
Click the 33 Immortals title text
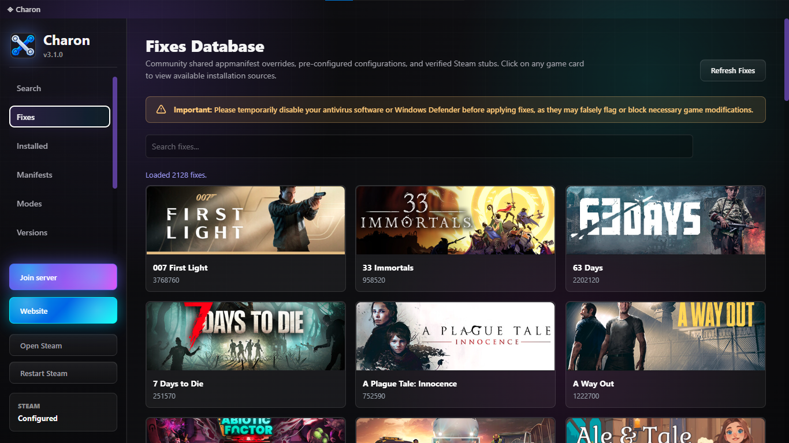pyautogui.click(x=388, y=268)
